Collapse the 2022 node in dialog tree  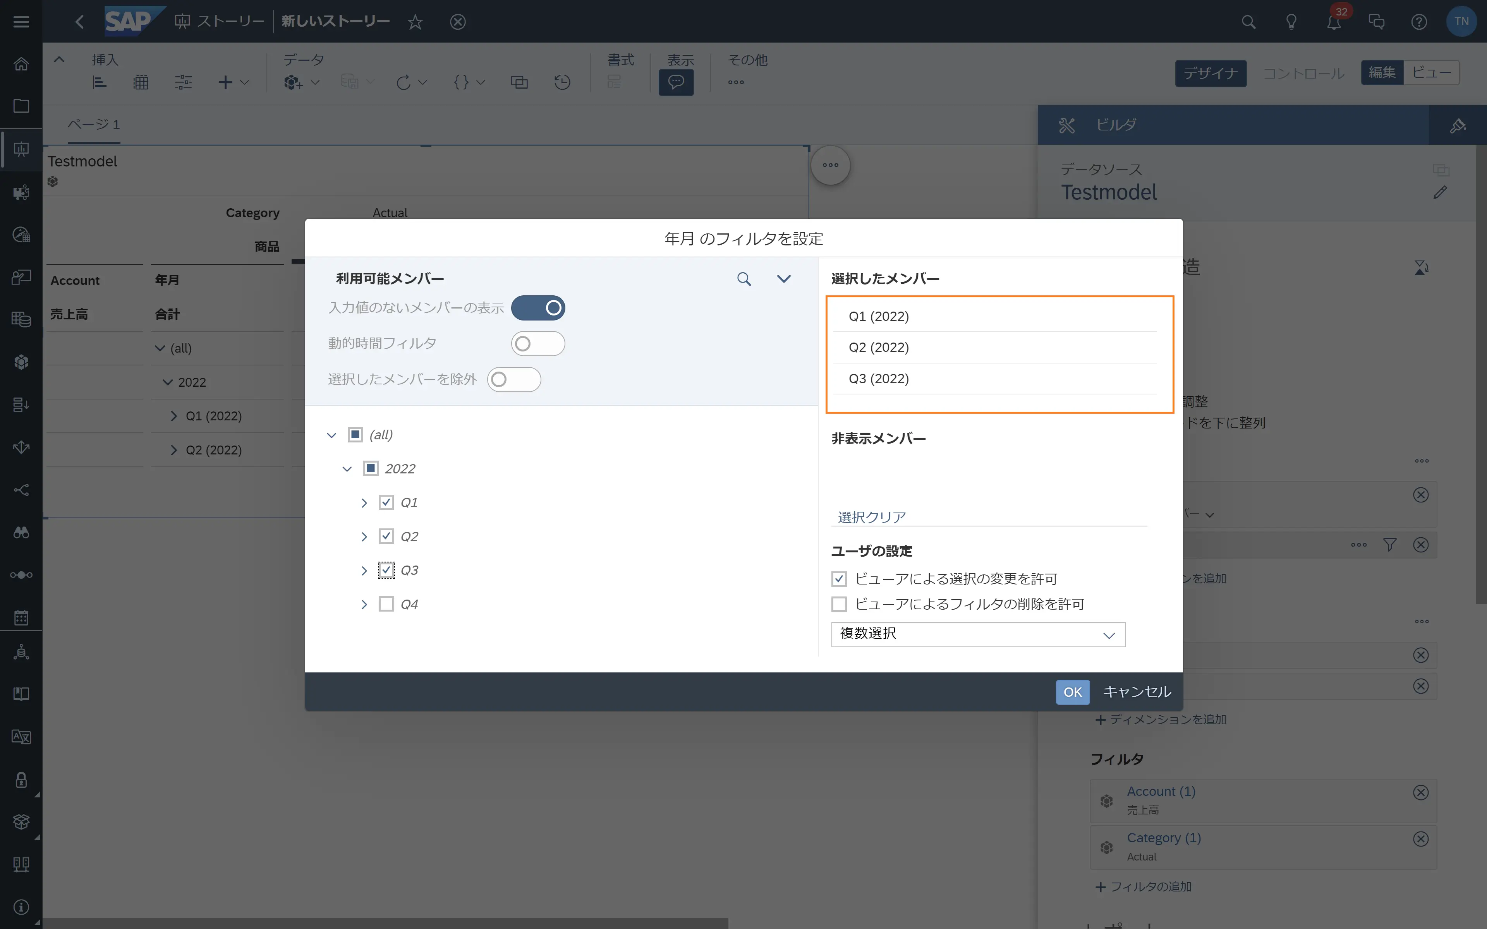click(x=347, y=469)
